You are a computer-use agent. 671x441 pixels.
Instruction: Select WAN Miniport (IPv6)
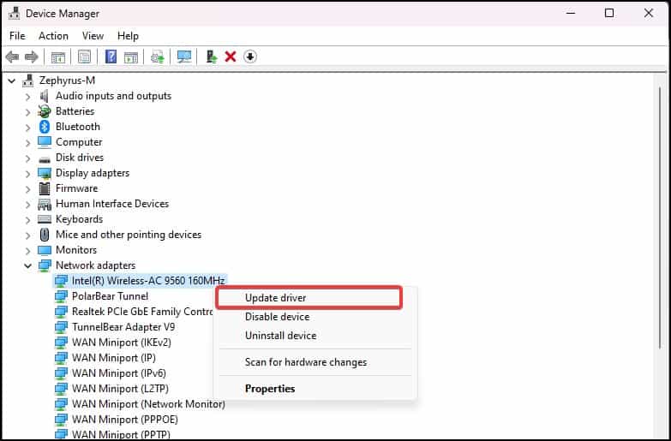tap(119, 373)
